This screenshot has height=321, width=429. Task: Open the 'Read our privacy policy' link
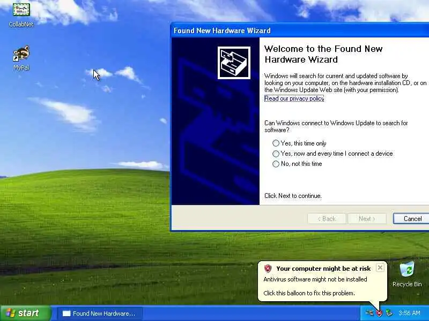pyautogui.click(x=294, y=98)
